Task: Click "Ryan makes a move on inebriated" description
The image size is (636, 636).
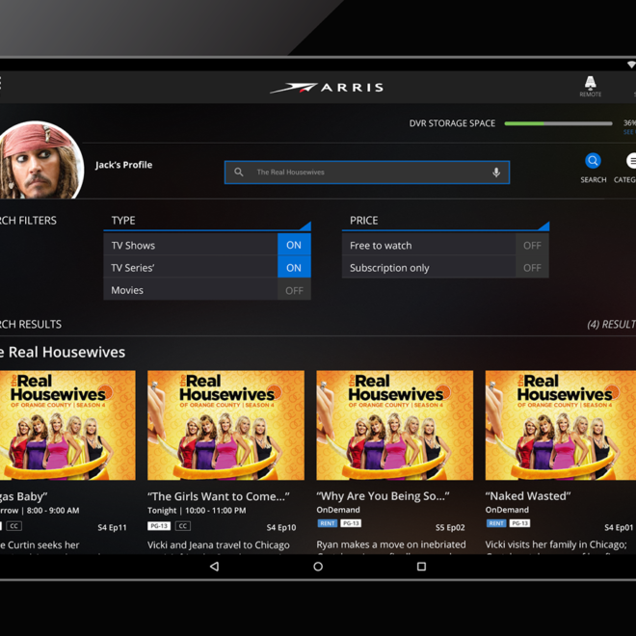Action: (391, 544)
